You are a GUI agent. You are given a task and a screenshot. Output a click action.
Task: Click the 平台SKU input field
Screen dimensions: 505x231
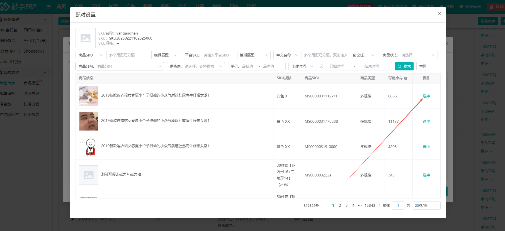click(219, 55)
